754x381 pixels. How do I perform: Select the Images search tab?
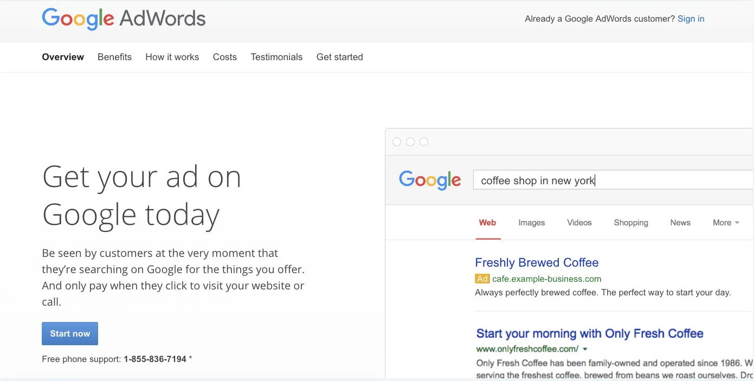(x=531, y=223)
